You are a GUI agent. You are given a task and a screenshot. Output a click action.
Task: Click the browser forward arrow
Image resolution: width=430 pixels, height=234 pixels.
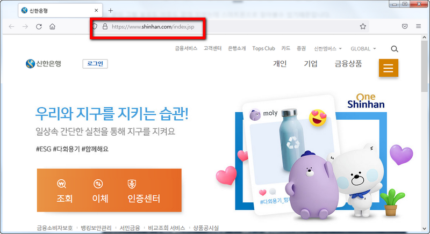pos(25,26)
